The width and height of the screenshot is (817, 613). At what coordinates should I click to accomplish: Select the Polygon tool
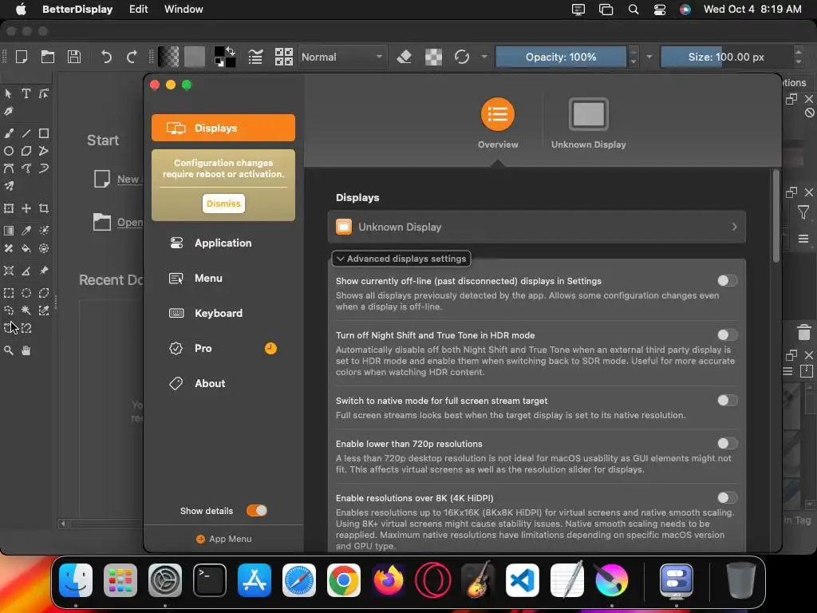click(x=26, y=151)
